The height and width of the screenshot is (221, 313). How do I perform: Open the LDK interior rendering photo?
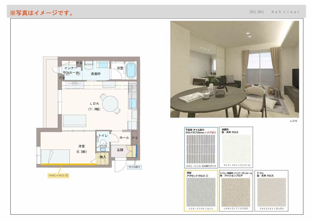(x=234, y=69)
